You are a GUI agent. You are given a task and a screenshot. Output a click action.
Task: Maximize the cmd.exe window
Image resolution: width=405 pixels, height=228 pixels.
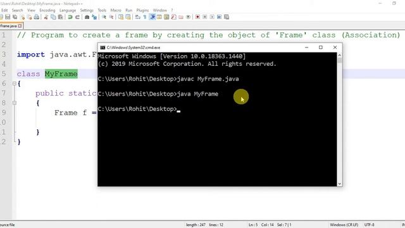tap(321, 47)
